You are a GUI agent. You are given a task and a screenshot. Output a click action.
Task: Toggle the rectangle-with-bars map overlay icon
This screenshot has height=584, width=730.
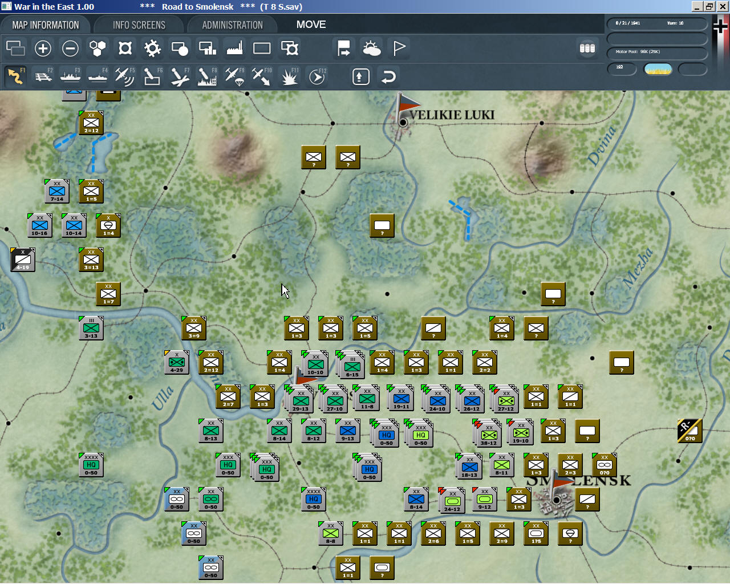[x=207, y=48]
